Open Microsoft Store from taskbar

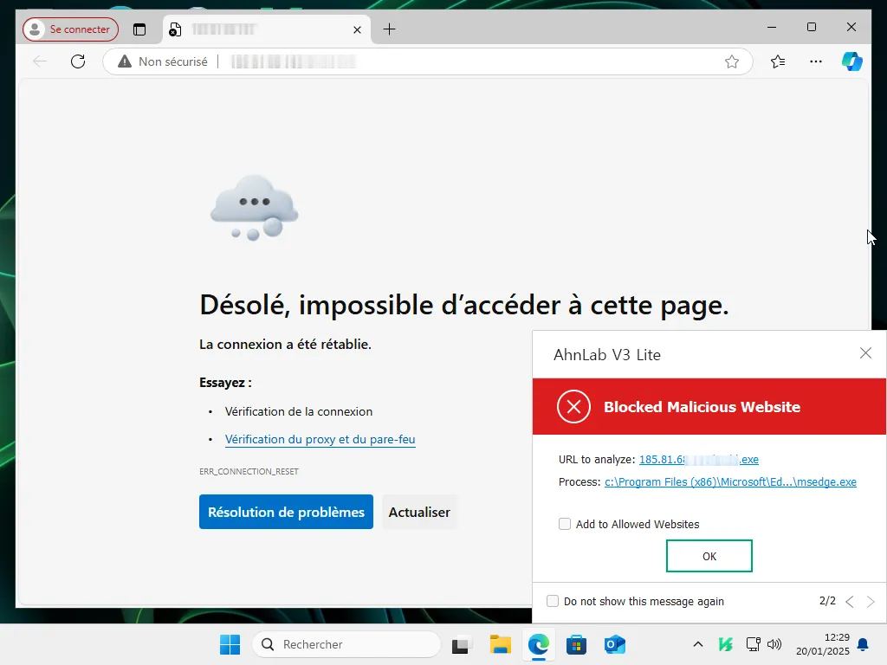pyautogui.click(x=576, y=644)
